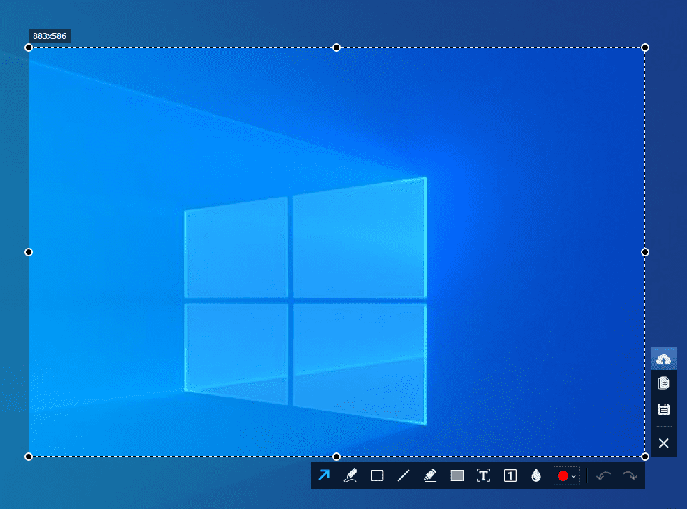687x509 pixels.
Task: Select the straight Line tool
Action: pyautogui.click(x=404, y=475)
